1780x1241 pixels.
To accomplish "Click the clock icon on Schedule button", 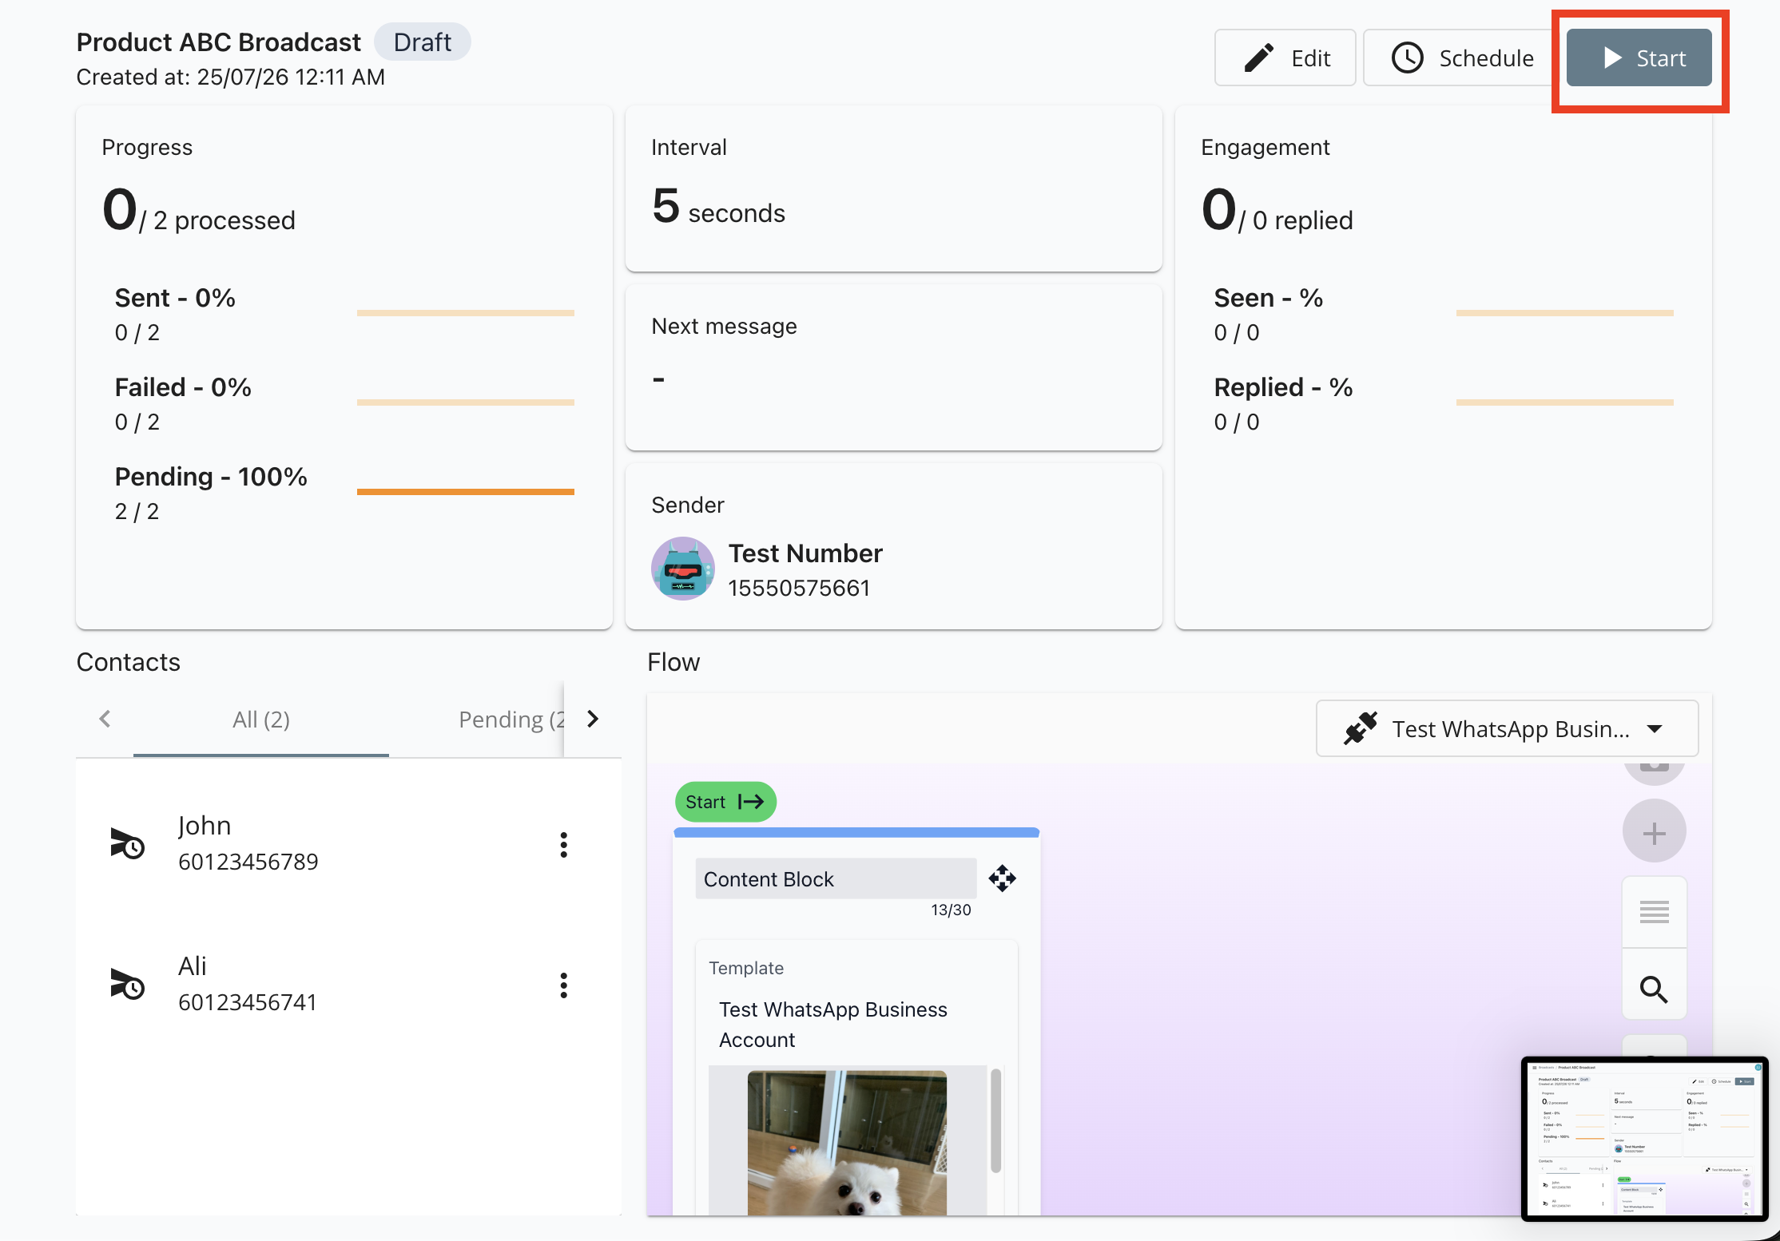I will [x=1407, y=57].
